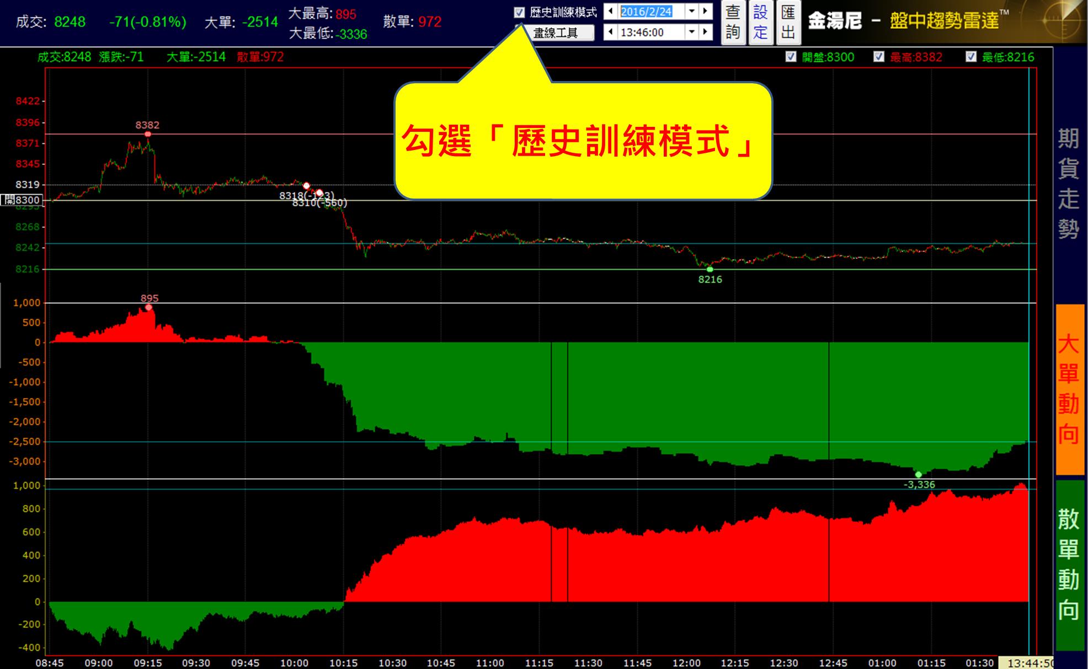Select the 大單動向 side tab
The width and height of the screenshot is (1088, 669).
(1069, 389)
